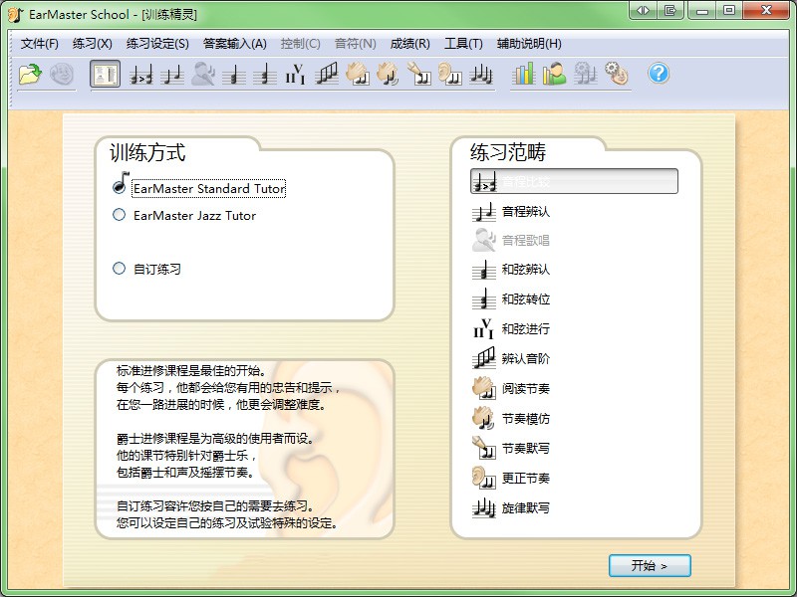Image resolution: width=797 pixels, height=597 pixels.
Task: Open scale identification from the toolbar
Action: [327, 74]
